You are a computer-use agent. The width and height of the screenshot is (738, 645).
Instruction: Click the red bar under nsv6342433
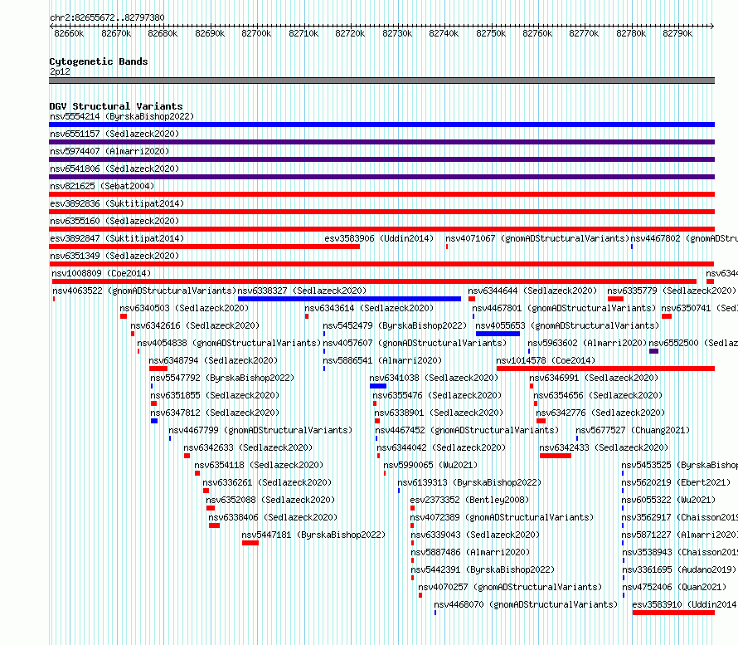click(556, 456)
